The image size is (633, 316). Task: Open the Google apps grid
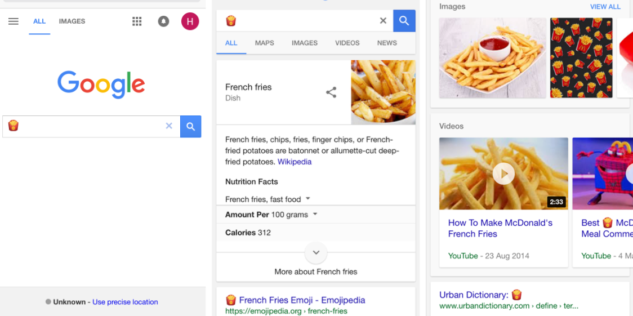(137, 21)
